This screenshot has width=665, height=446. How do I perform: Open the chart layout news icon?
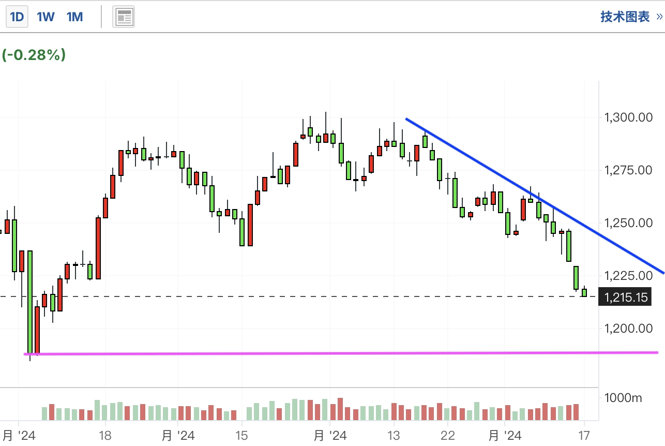[x=124, y=17]
